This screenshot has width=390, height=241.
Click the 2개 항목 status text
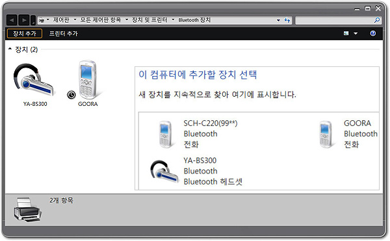click(61, 200)
